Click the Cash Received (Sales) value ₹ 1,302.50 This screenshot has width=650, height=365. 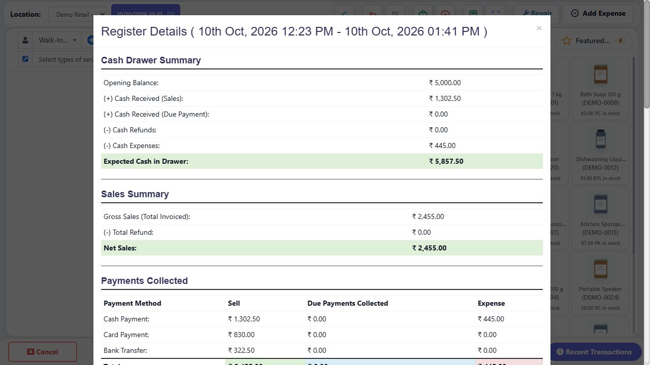[445, 98]
